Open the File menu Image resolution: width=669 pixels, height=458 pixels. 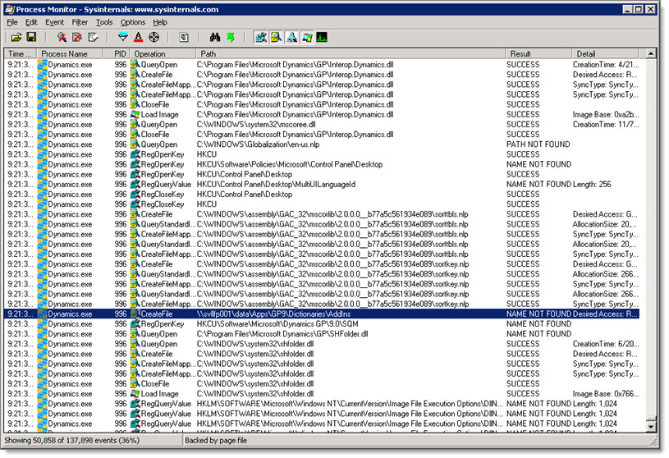pyautogui.click(x=12, y=22)
